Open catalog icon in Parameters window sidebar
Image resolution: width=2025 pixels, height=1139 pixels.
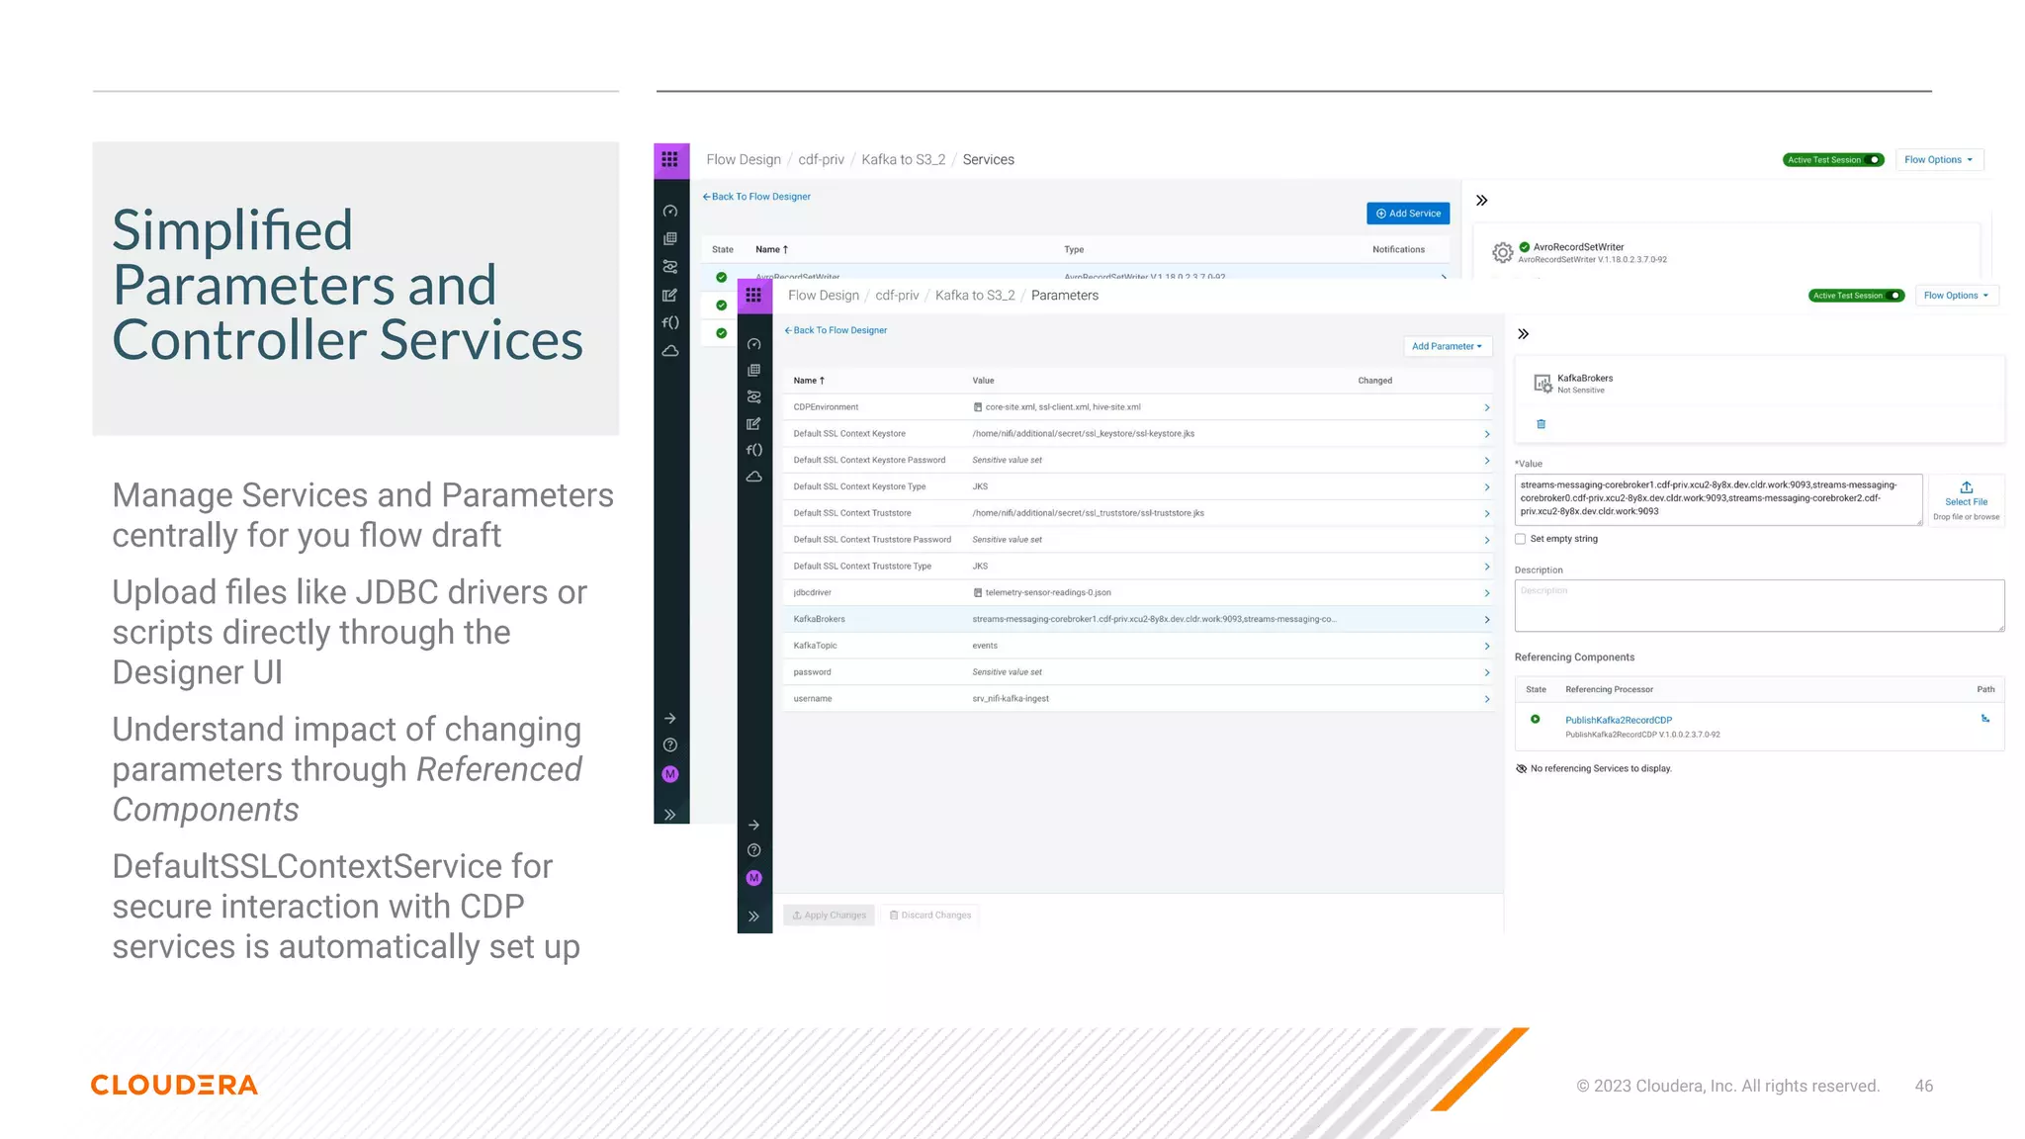(x=753, y=370)
